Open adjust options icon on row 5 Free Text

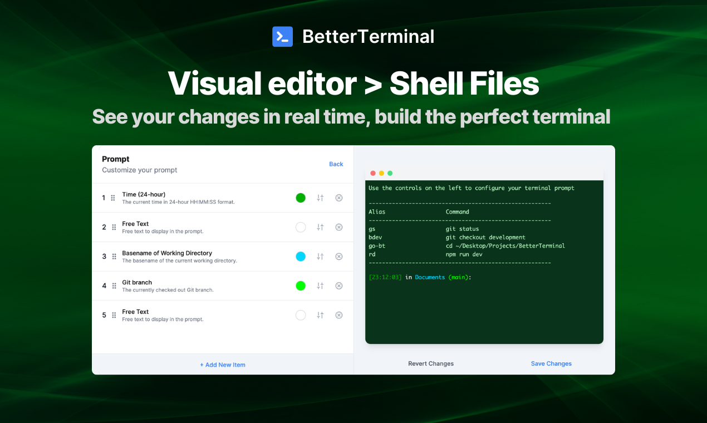pos(320,315)
